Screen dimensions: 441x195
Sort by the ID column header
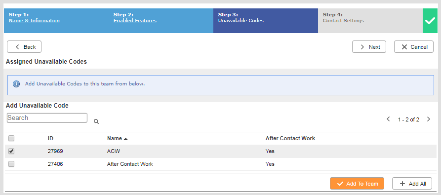(51, 139)
